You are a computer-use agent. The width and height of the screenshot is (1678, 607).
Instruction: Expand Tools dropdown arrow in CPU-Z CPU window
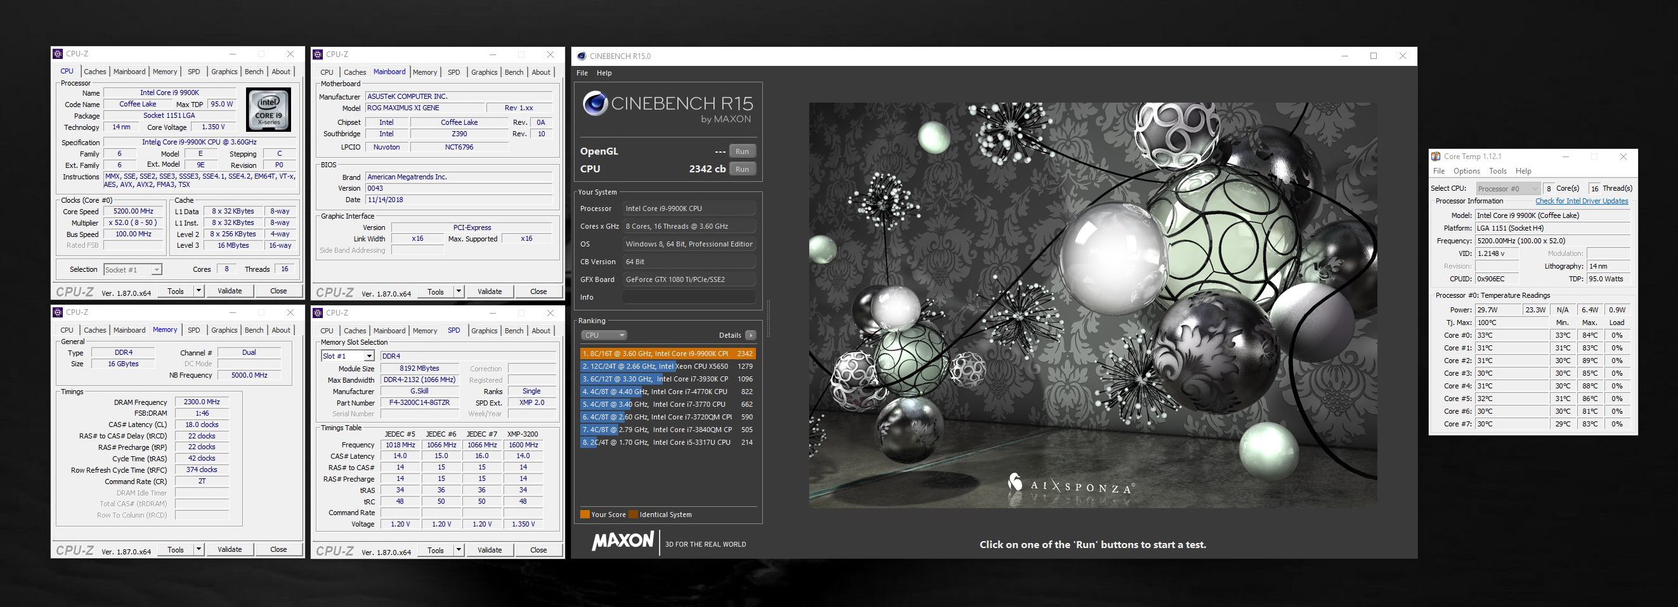[x=198, y=291]
